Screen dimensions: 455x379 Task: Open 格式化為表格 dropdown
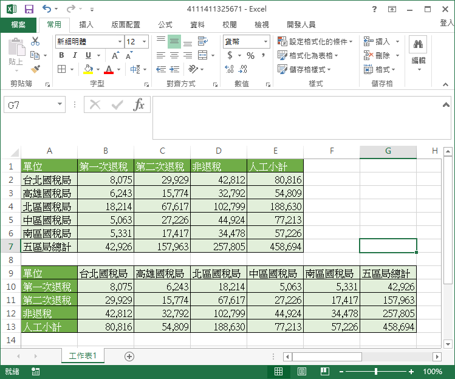[308, 55]
